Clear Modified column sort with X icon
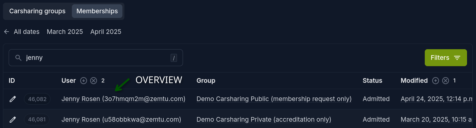The width and height of the screenshot is (476, 128). tap(445, 80)
